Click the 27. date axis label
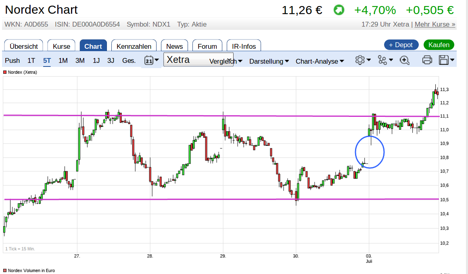468x274 pixels. tap(77, 256)
